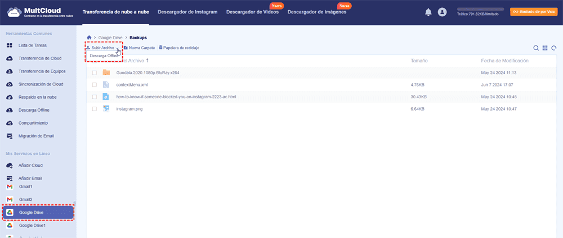Check the Gundala.2020.1080p.BluRay.x264 checkbox
The image size is (563, 238).
[95, 72]
